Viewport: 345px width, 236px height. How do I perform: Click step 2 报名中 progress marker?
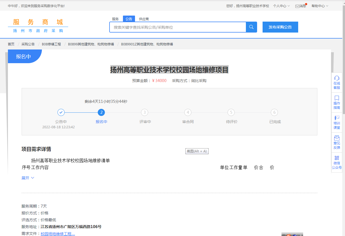coord(101,112)
